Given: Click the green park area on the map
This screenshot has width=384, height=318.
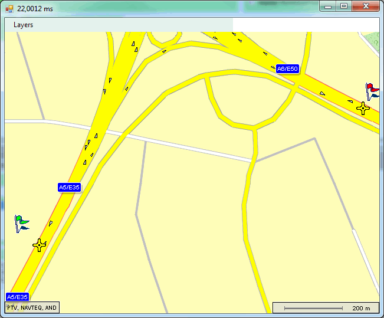Looking at the screenshot, I should click(x=372, y=42).
